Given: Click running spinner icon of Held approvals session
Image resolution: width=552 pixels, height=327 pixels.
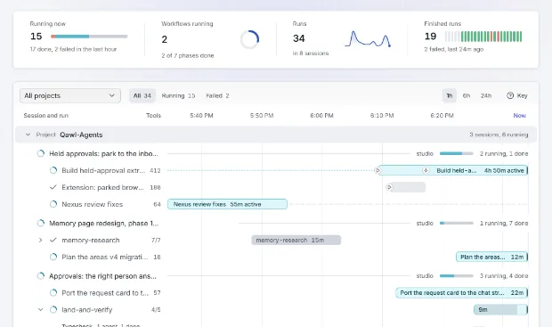Looking at the screenshot, I should tap(41, 153).
